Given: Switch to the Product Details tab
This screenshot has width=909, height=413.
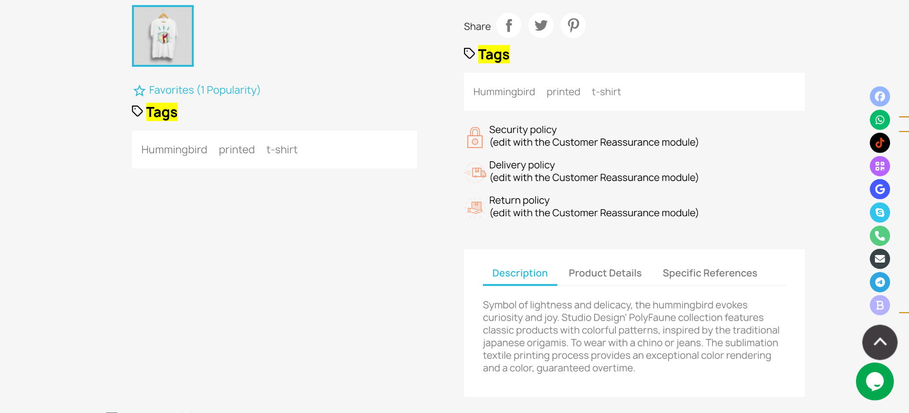Looking at the screenshot, I should pos(605,273).
